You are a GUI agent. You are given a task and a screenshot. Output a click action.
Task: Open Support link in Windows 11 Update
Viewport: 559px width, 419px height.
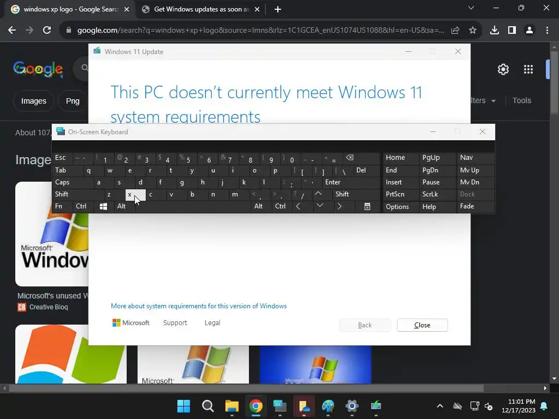coord(175,323)
